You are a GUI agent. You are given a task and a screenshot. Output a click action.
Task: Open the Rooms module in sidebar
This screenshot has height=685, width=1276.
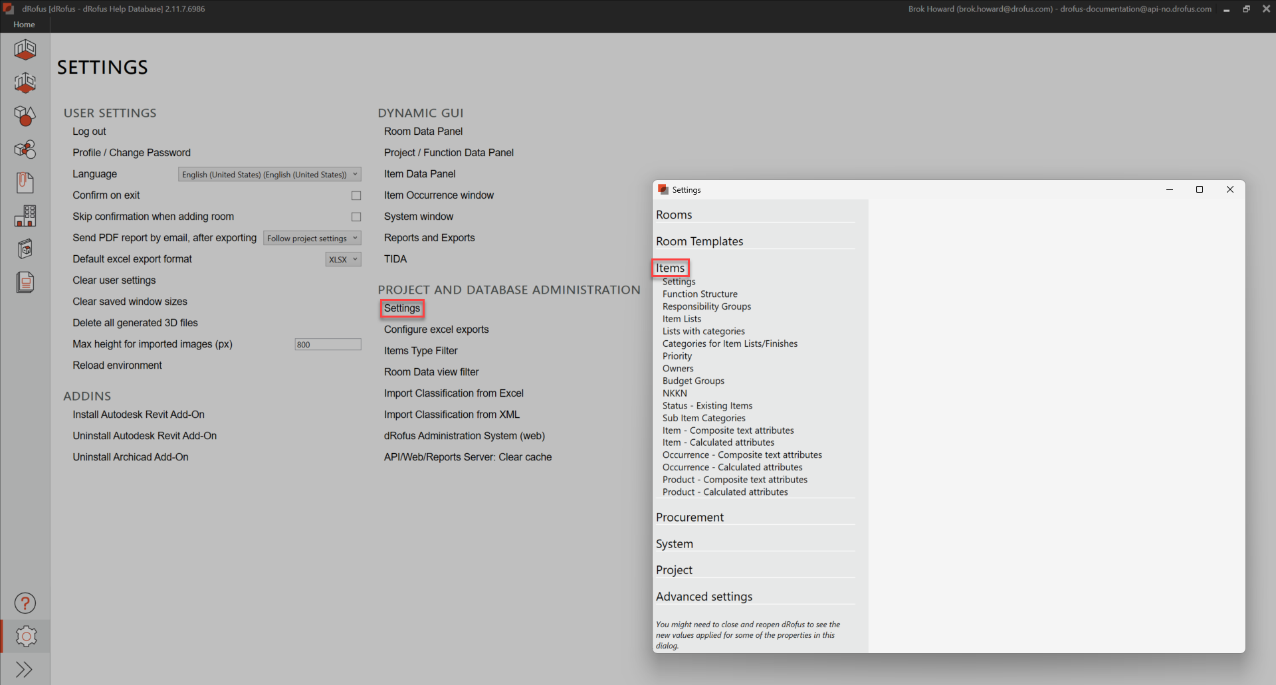tap(25, 50)
